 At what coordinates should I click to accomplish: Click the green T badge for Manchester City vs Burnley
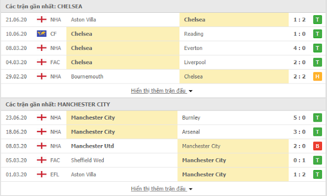317,118
